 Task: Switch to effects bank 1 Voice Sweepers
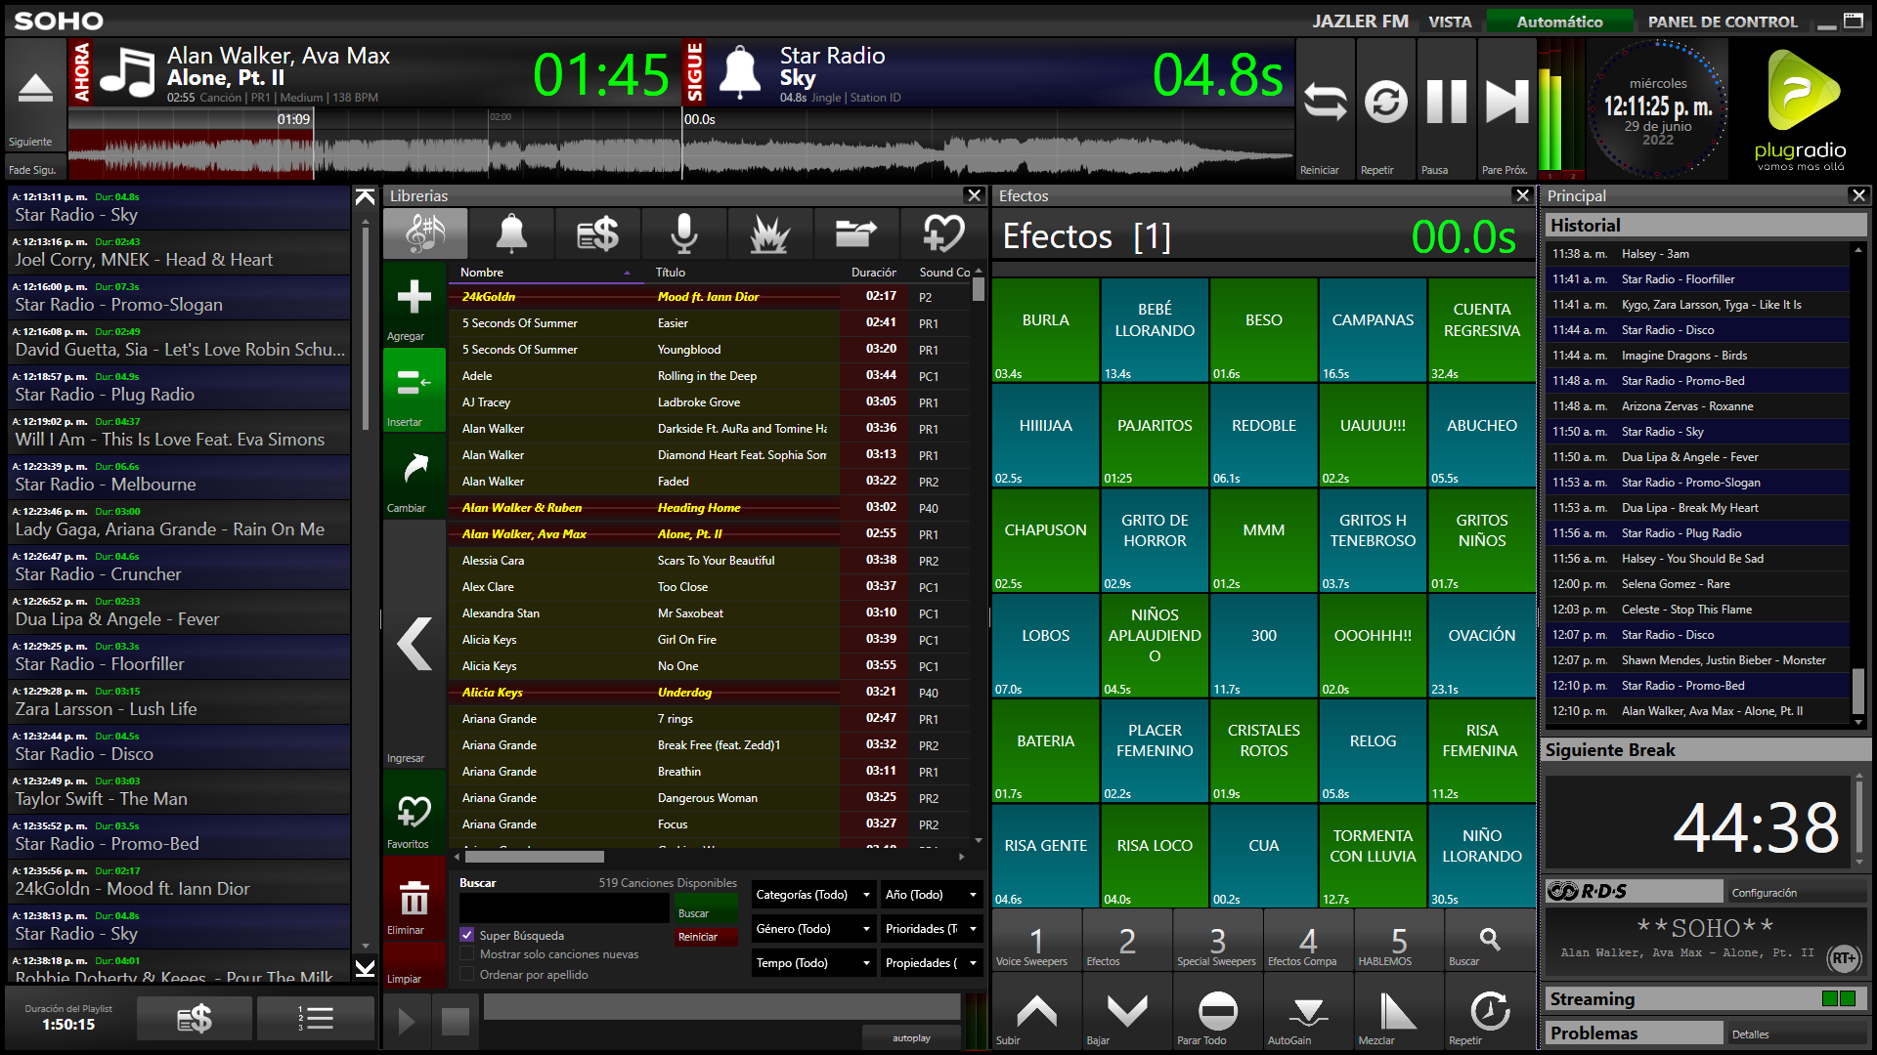pyautogui.click(x=1036, y=942)
